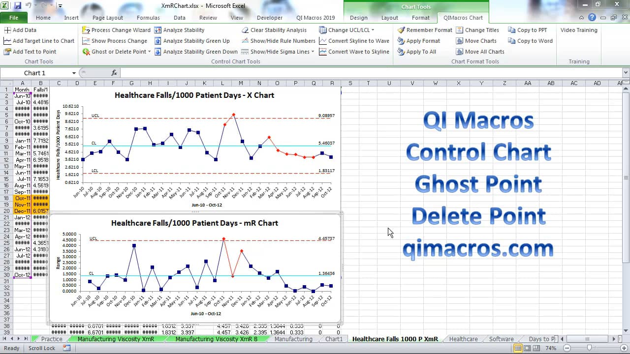Open Customize Quick Access Toolbar dropdown
This screenshot has height=354, width=630.
60,6
